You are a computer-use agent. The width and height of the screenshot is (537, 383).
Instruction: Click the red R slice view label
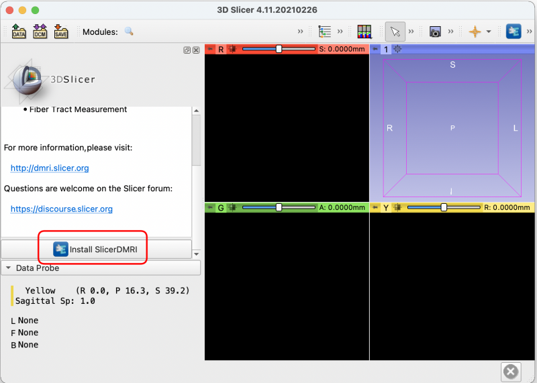(221, 49)
